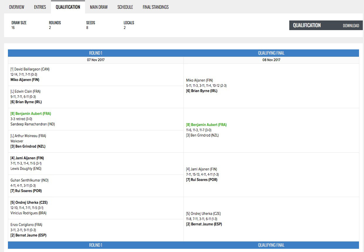Click Vinicius Rodrigues (BRA) name

(28, 213)
